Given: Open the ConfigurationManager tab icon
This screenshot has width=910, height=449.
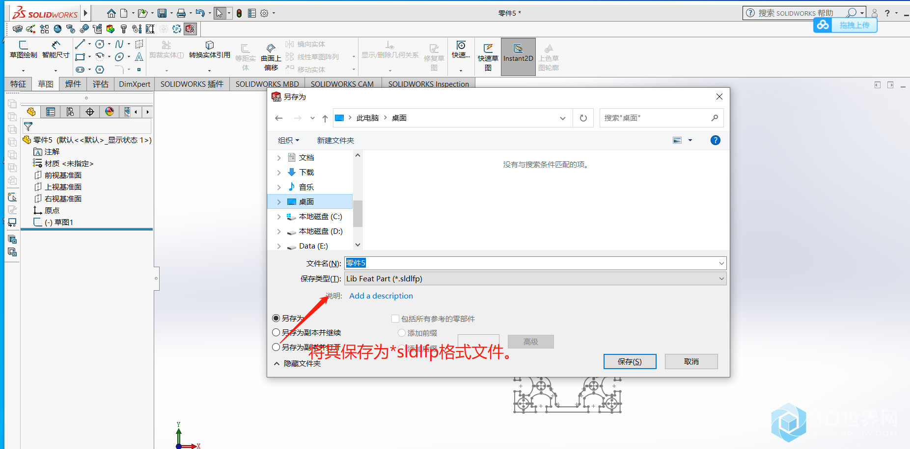Looking at the screenshot, I should point(70,112).
